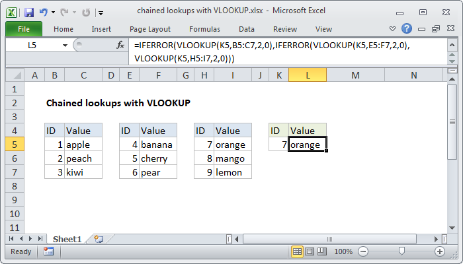Viewport: 463px width, 264px height.
Task: Click the green File button
Action: tap(23, 29)
